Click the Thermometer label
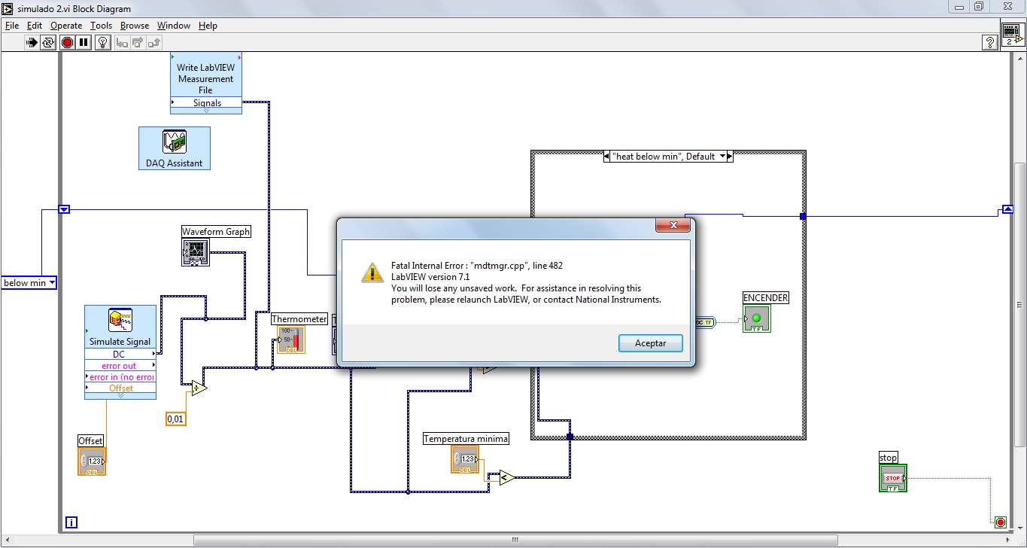This screenshot has width=1027, height=548. coord(299,319)
